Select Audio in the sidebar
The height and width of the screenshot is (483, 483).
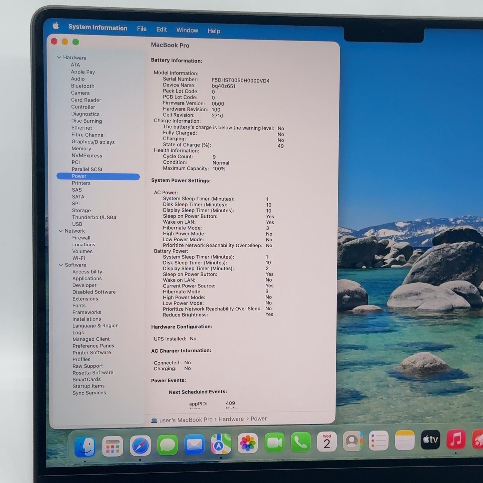[78, 79]
